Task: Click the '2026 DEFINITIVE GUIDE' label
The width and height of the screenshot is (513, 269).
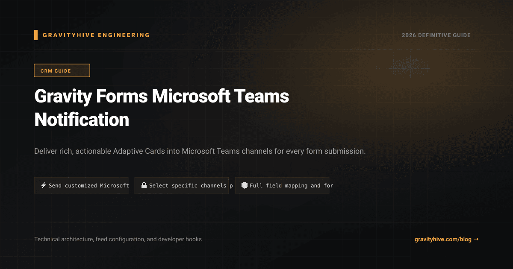Action: [x=436, y=35]
